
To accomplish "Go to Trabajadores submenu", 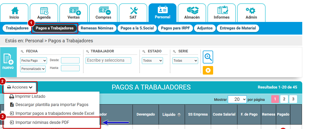I will [17, 28].
